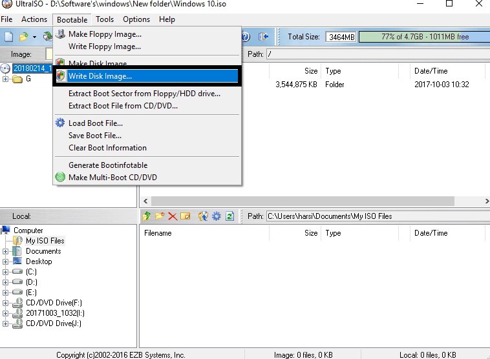Open the Options menu
This screenshot has width=490, height=359.
tap(136, 19)
